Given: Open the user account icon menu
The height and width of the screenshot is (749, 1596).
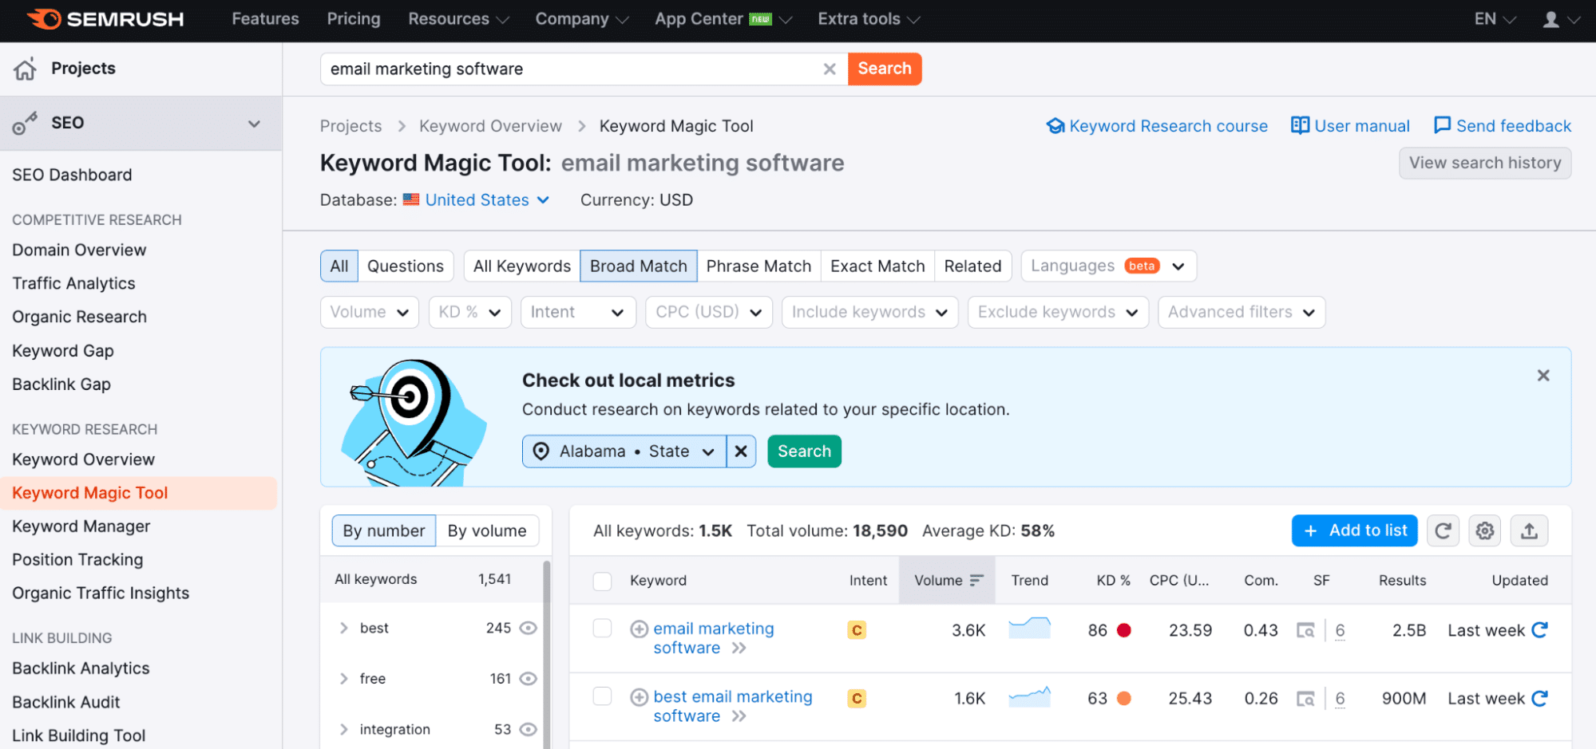Looking at the screenshot, I should coord(1561,19).
